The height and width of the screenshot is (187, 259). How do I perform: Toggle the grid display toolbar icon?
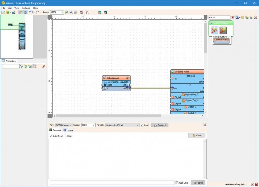26,12
